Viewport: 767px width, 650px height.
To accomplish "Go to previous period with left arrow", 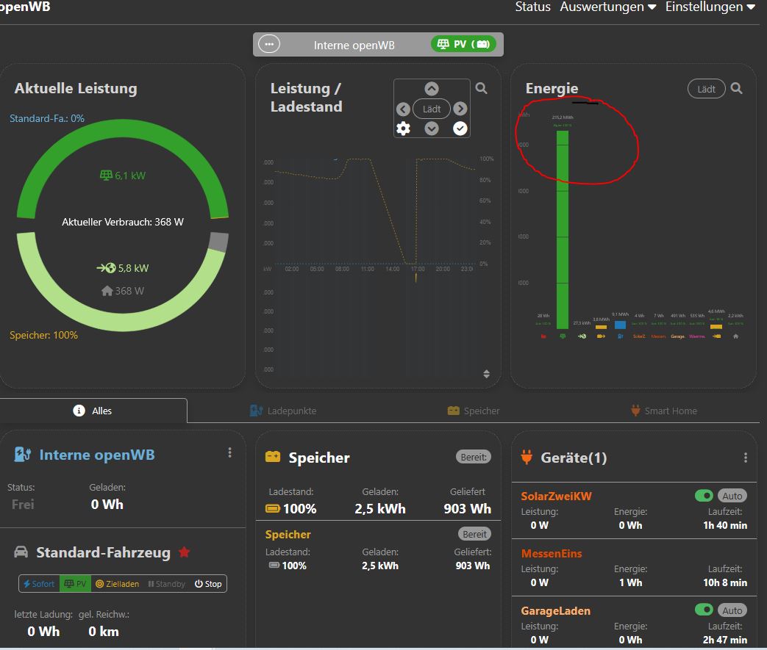I will pos(403,109).
